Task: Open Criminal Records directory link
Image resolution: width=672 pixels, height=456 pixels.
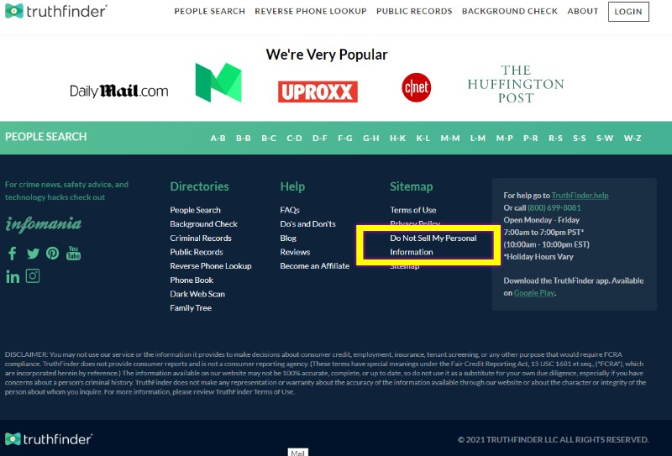Action: 201,238
